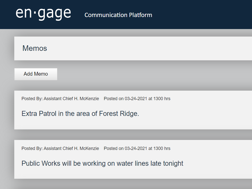The image size is (252, 189).
Task: Click "1300 hrs" time on the first memo
Action: (x=162, y=99)
